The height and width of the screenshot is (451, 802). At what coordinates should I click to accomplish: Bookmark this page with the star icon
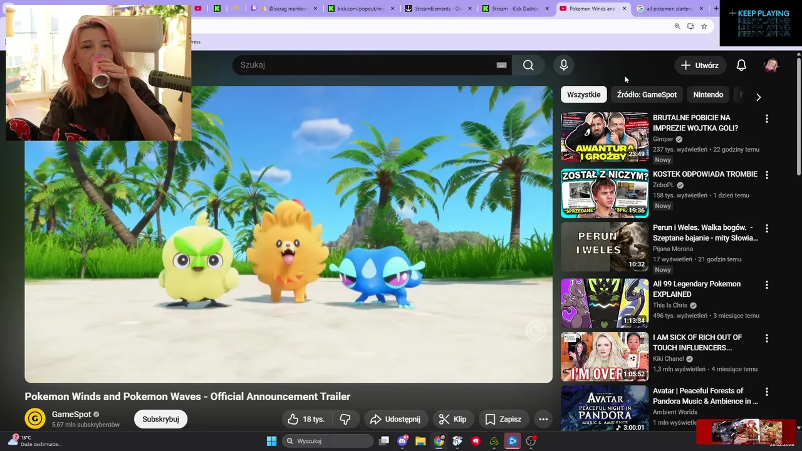[704, 26]
